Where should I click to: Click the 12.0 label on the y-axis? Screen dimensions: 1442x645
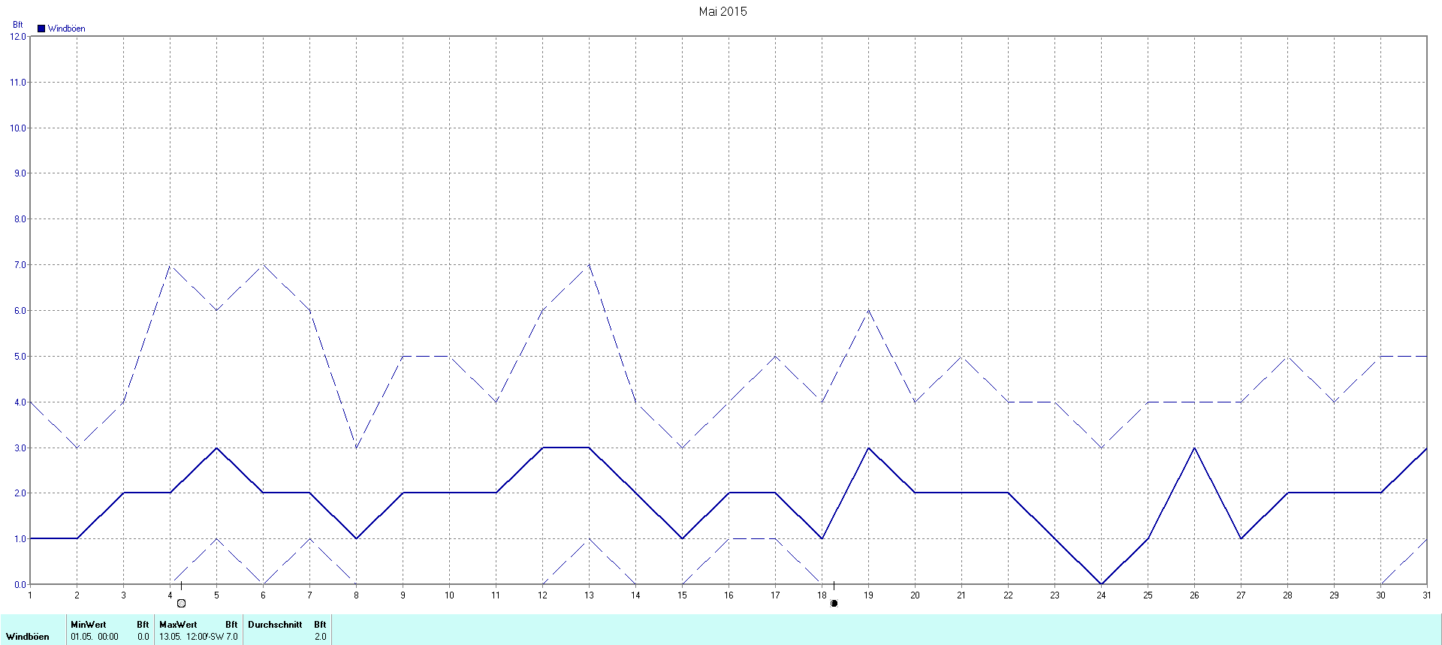pos(18,37)
